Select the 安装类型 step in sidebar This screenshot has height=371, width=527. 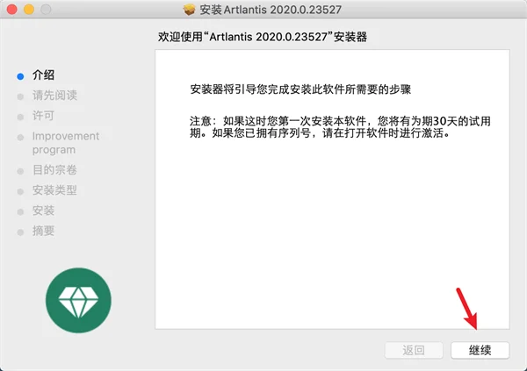[54, 190]
